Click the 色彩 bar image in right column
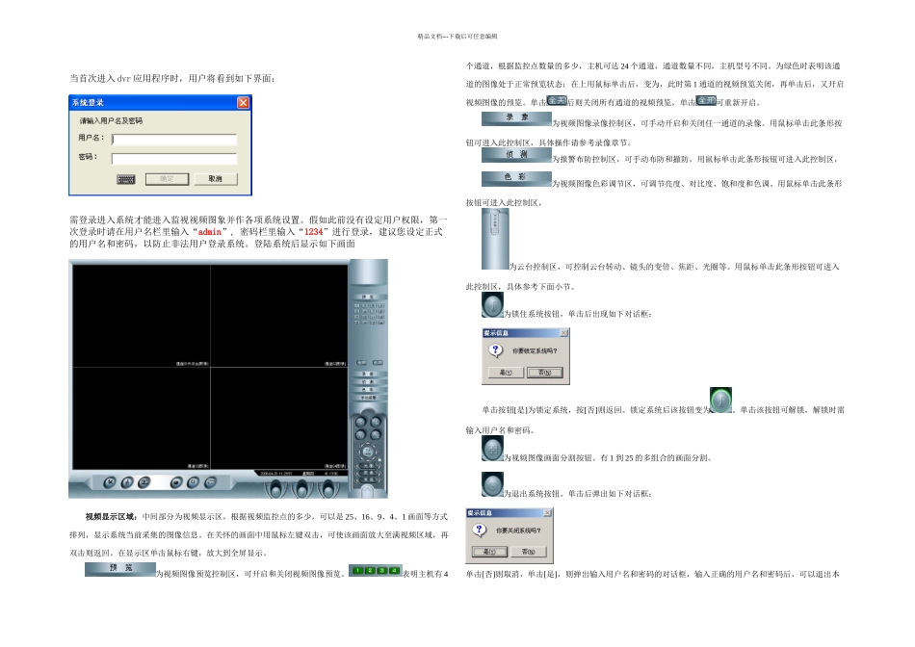Image resolution: width=915 pixels, height=647 pixels. coord(516,178)
